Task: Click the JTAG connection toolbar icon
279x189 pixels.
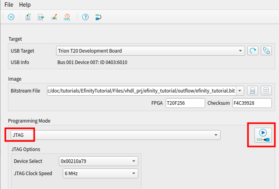Action: (98, 17)
